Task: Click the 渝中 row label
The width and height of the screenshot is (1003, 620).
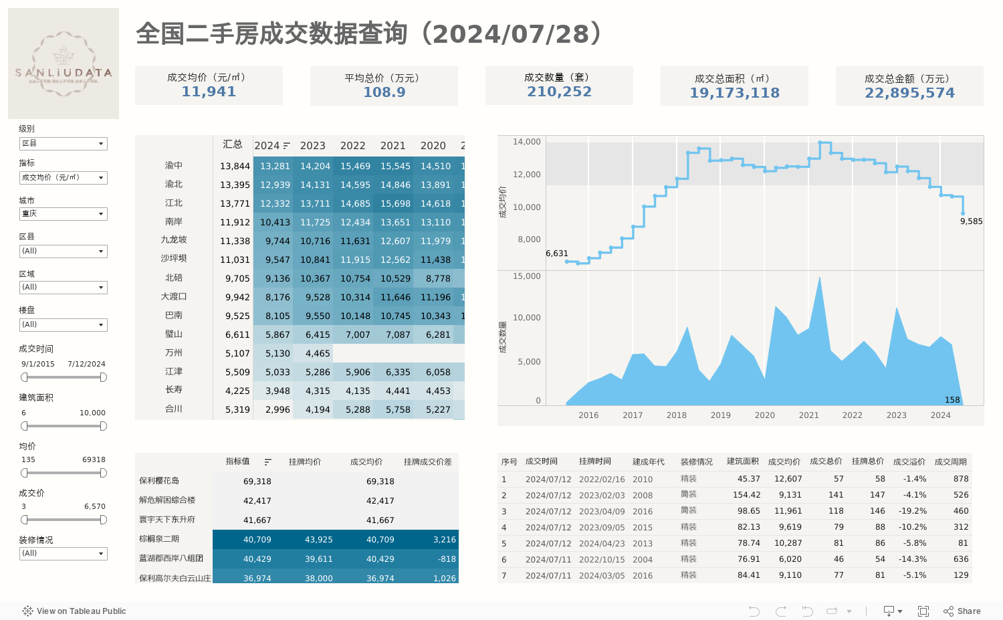Action: tap(174, 165)
